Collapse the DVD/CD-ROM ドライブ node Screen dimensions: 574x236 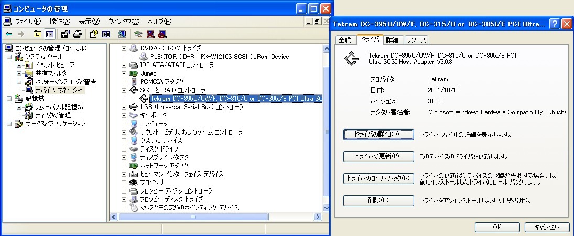[x=124, y=48]
